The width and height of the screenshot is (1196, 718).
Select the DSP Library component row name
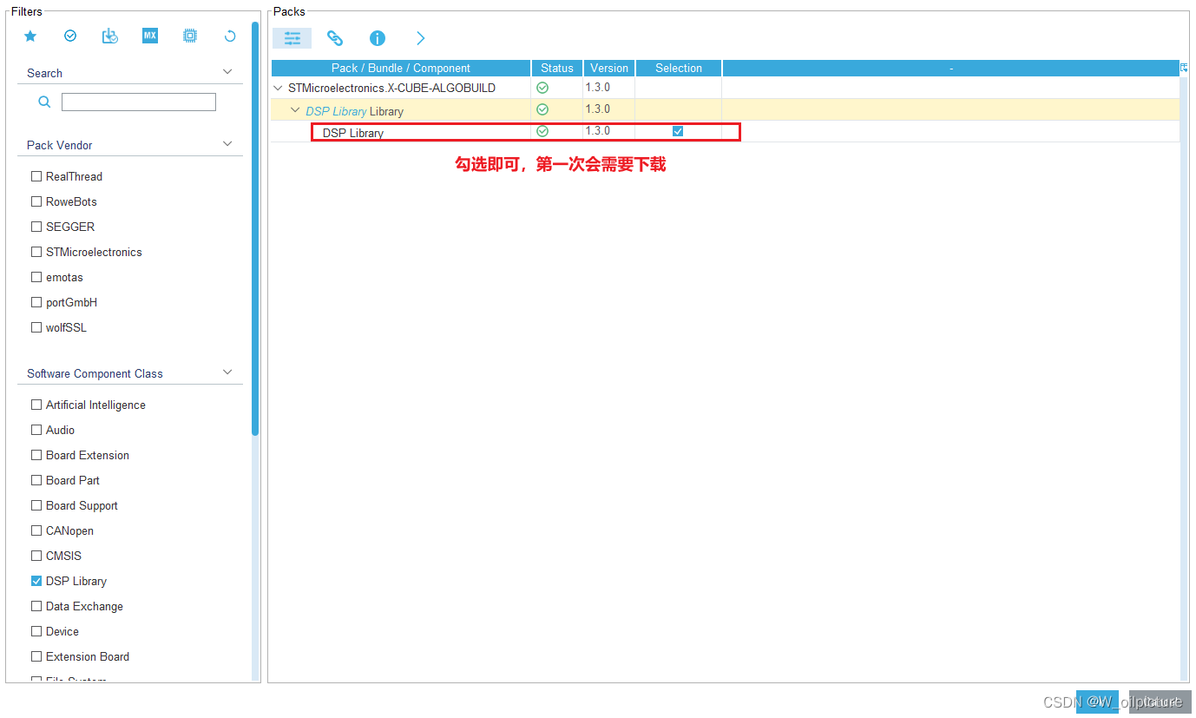[353, 133]
